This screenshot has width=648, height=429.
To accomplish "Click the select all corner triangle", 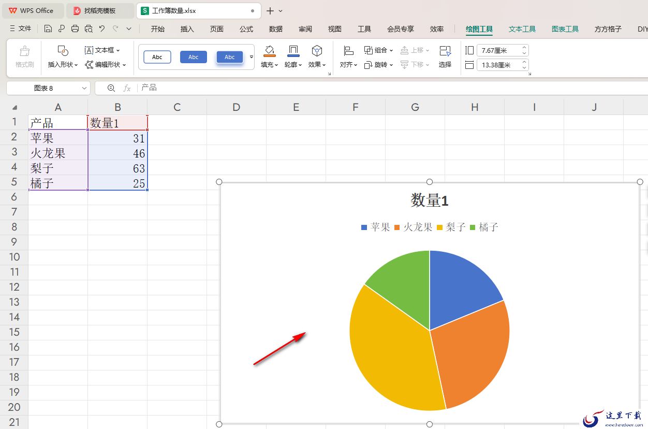I will [14, 107].
